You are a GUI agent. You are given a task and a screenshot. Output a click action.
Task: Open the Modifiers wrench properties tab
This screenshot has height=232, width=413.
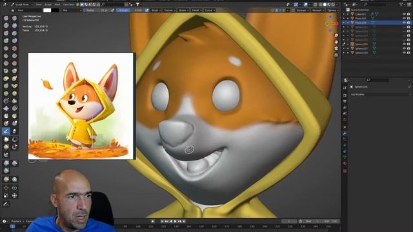click(345, 133)
